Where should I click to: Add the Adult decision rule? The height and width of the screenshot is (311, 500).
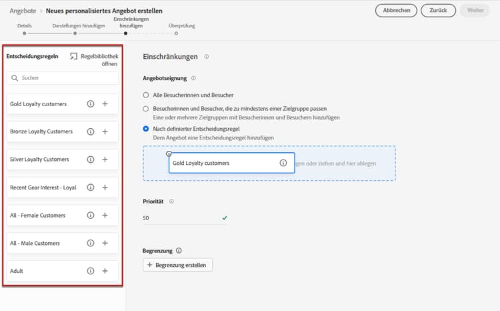point(105,271)
